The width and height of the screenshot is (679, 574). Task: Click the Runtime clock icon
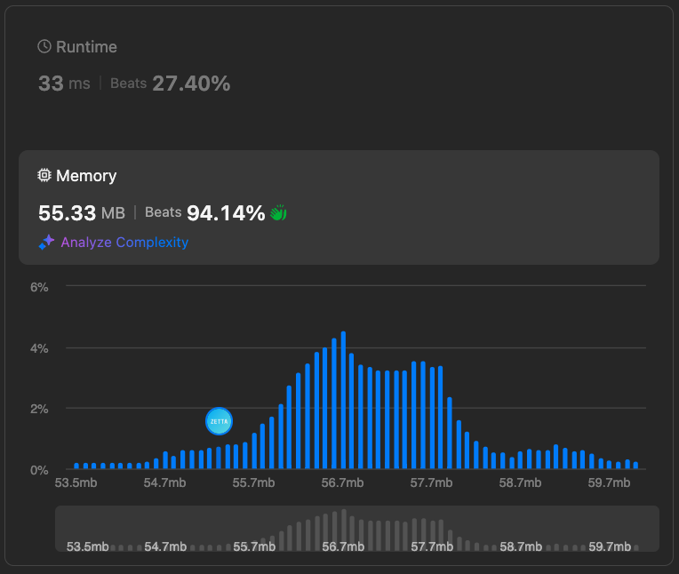[x=44, y=47]
